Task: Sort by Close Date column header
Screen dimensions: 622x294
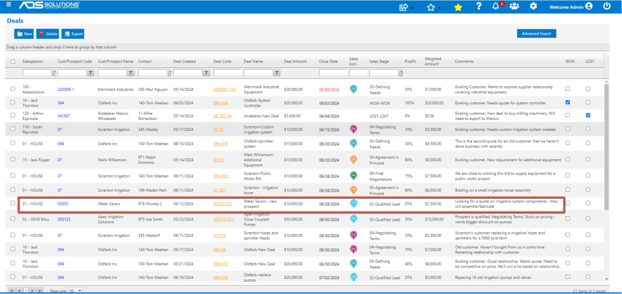Action: [328, 62]
